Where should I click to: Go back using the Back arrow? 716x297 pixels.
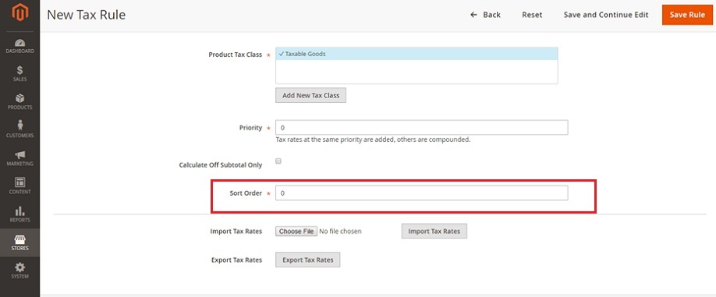(x=485, y=15)
